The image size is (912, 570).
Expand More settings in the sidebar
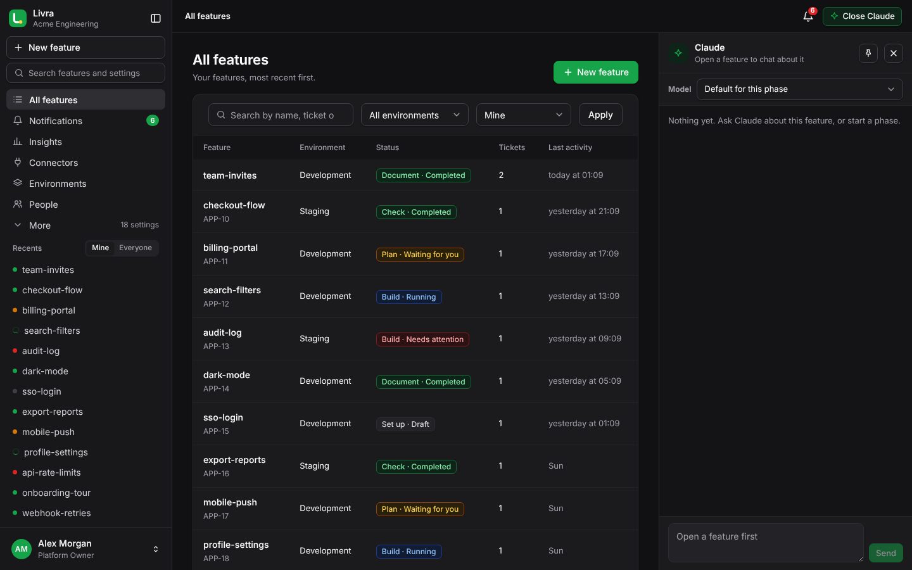coord(85,225)
